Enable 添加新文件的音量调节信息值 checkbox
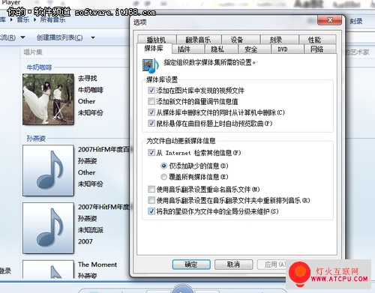 point(151,101)
